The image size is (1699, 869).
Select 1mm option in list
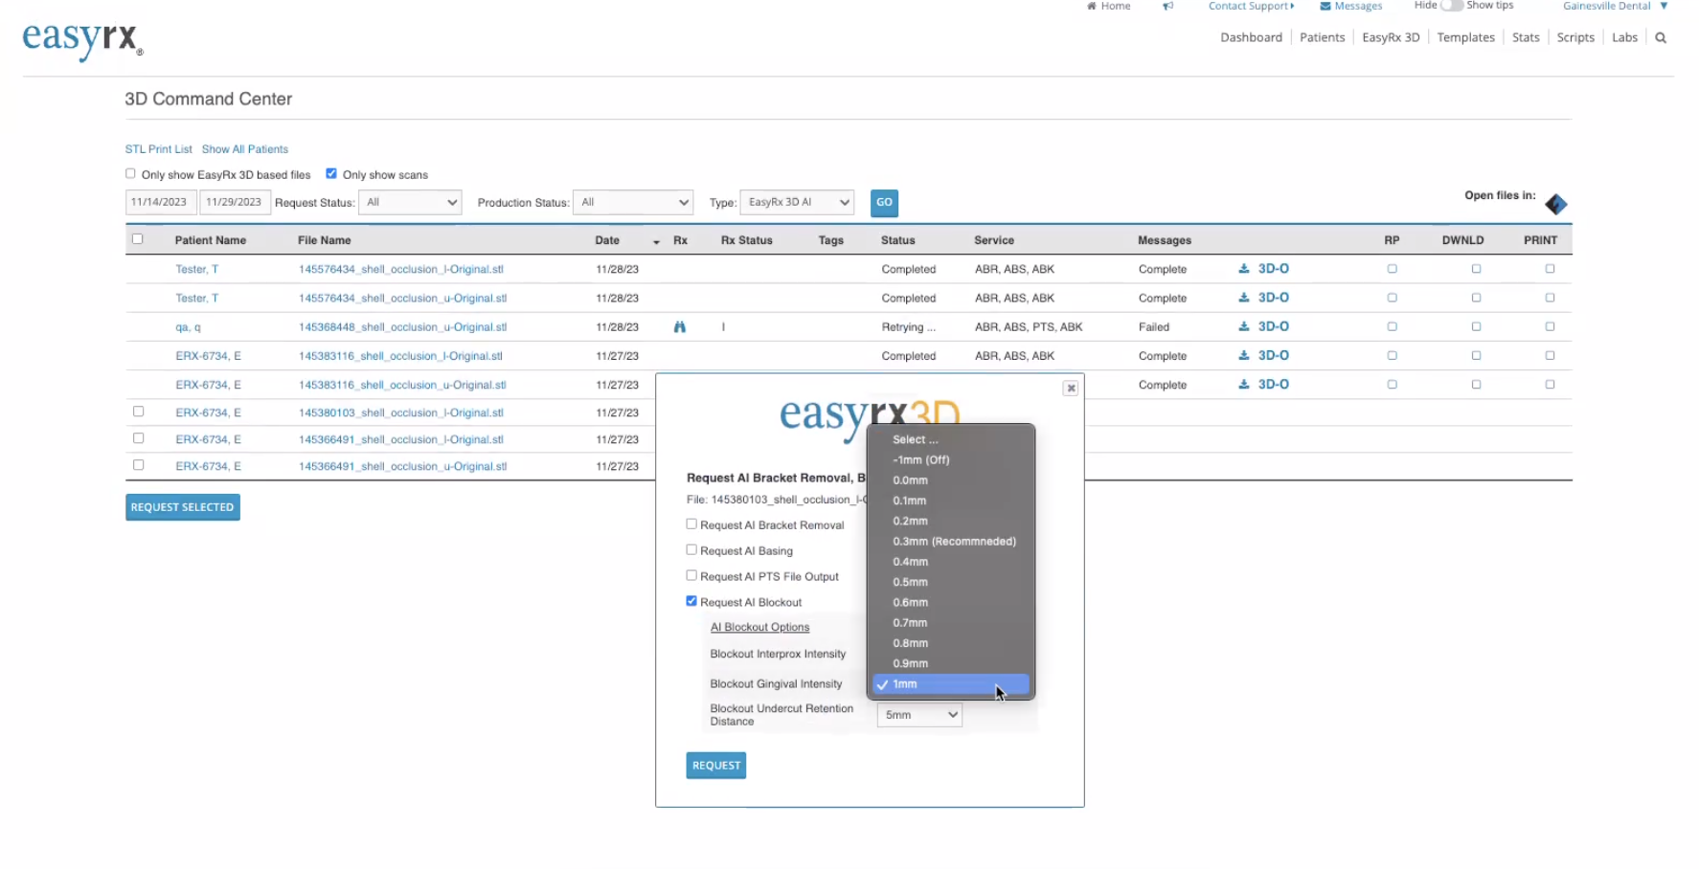[951, 684]
